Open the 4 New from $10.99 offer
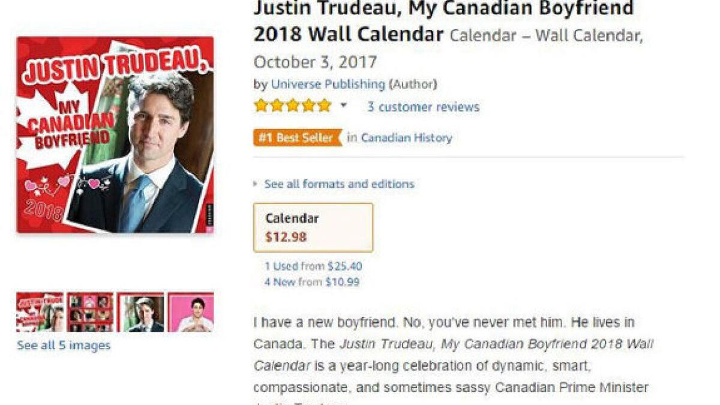This screenshot has width=720, height=405. (x=312, y=281)
